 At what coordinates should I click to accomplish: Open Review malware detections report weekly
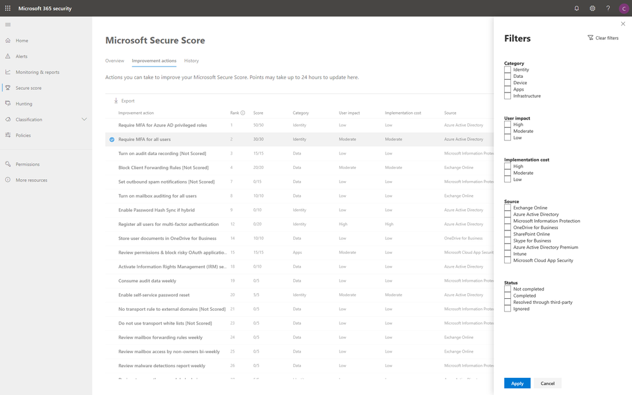(161, 366)
